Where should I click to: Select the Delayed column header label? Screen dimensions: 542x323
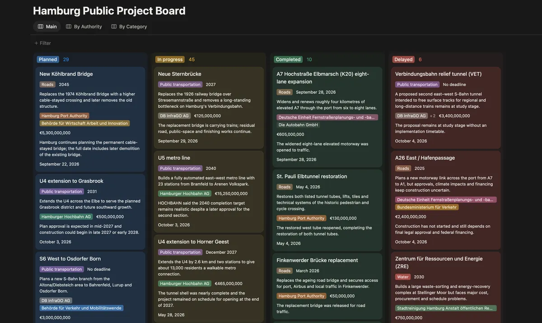click(x=403, y=60)
